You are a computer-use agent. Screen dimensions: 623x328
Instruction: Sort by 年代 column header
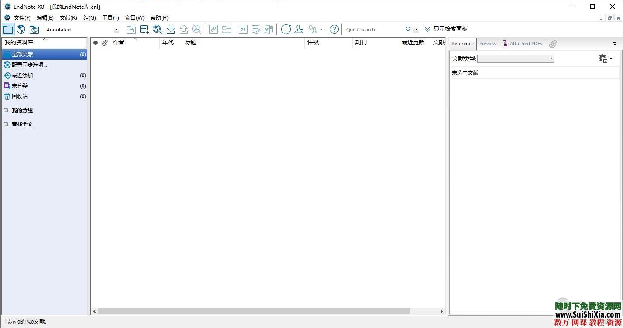pyautogui.click(x=171, y=42)
